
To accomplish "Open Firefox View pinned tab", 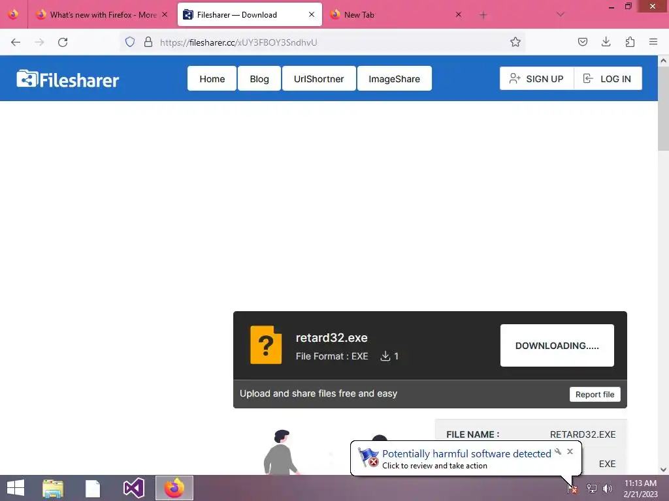I will (x=14, y=14).
